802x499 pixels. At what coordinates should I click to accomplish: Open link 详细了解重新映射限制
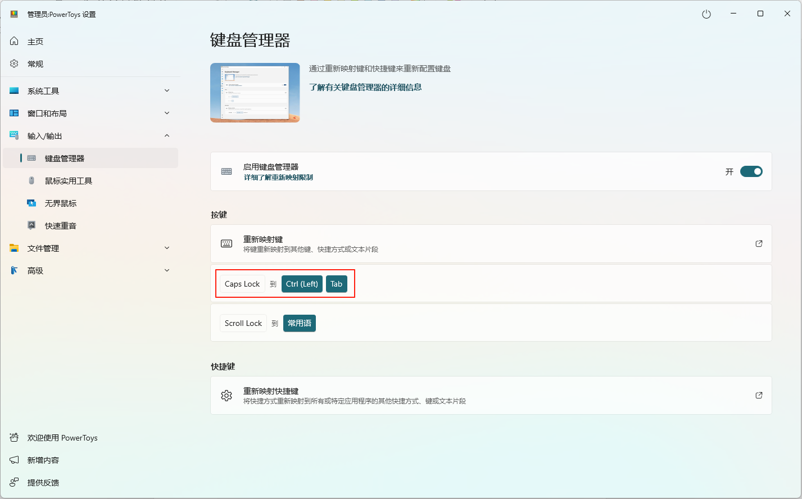pyautogui.click(x=278, y=177)
